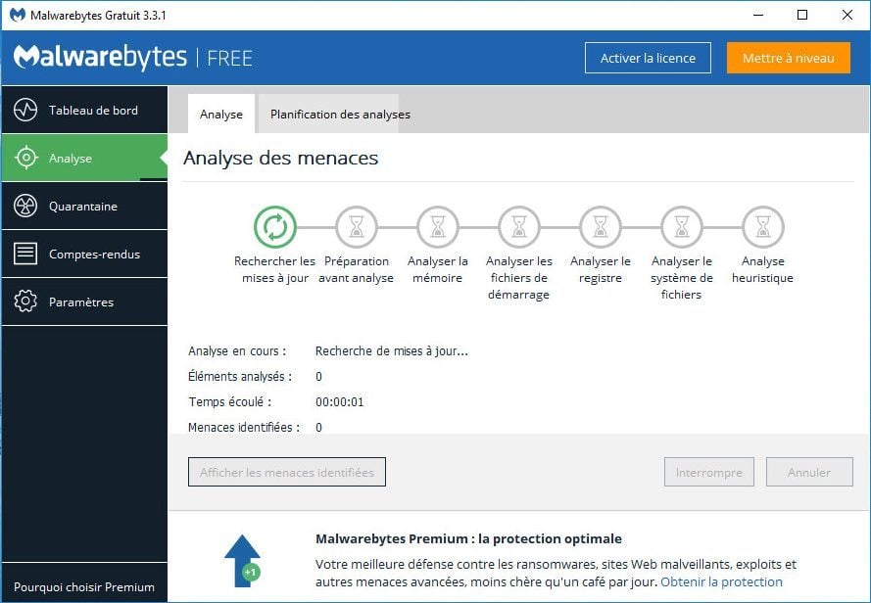Click the blue upgrade arrow +1 icon
Image resolution: width=871 pixels, height=603 pixels.
(x=243, y=561)
